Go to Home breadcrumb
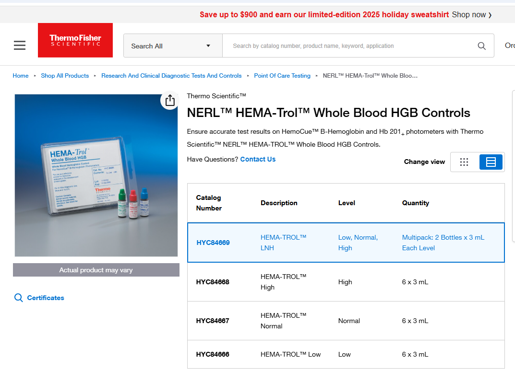Image resolution: width=515 pixels, height=383 pixels. tap(21, 76)
